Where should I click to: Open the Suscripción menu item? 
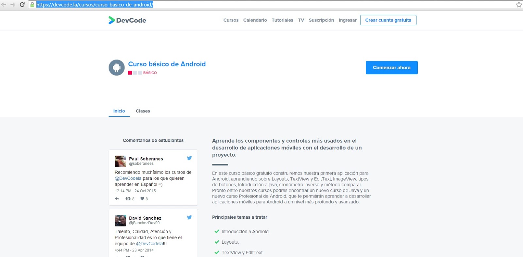[321, 20]
